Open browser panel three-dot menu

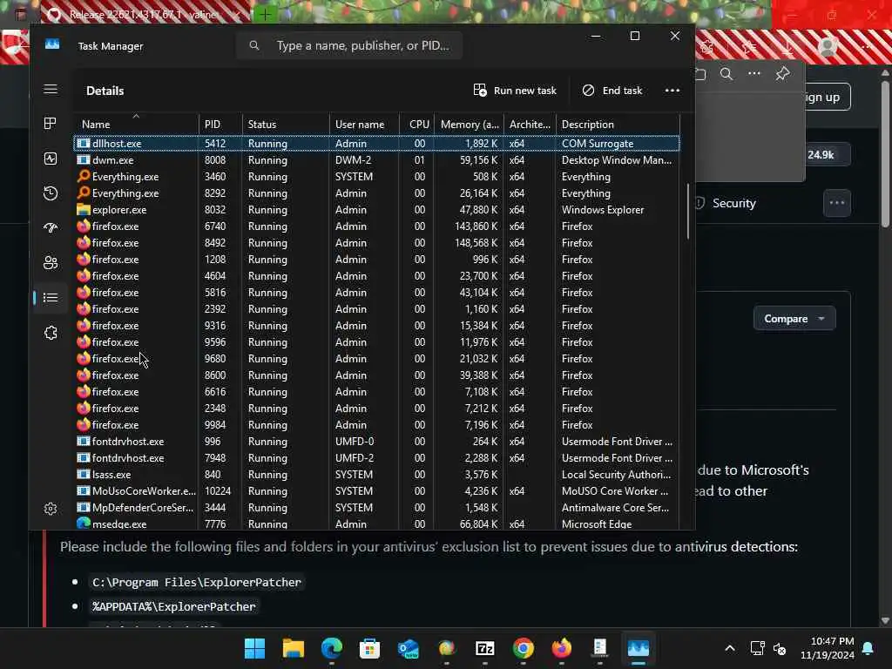coord(754,73)
